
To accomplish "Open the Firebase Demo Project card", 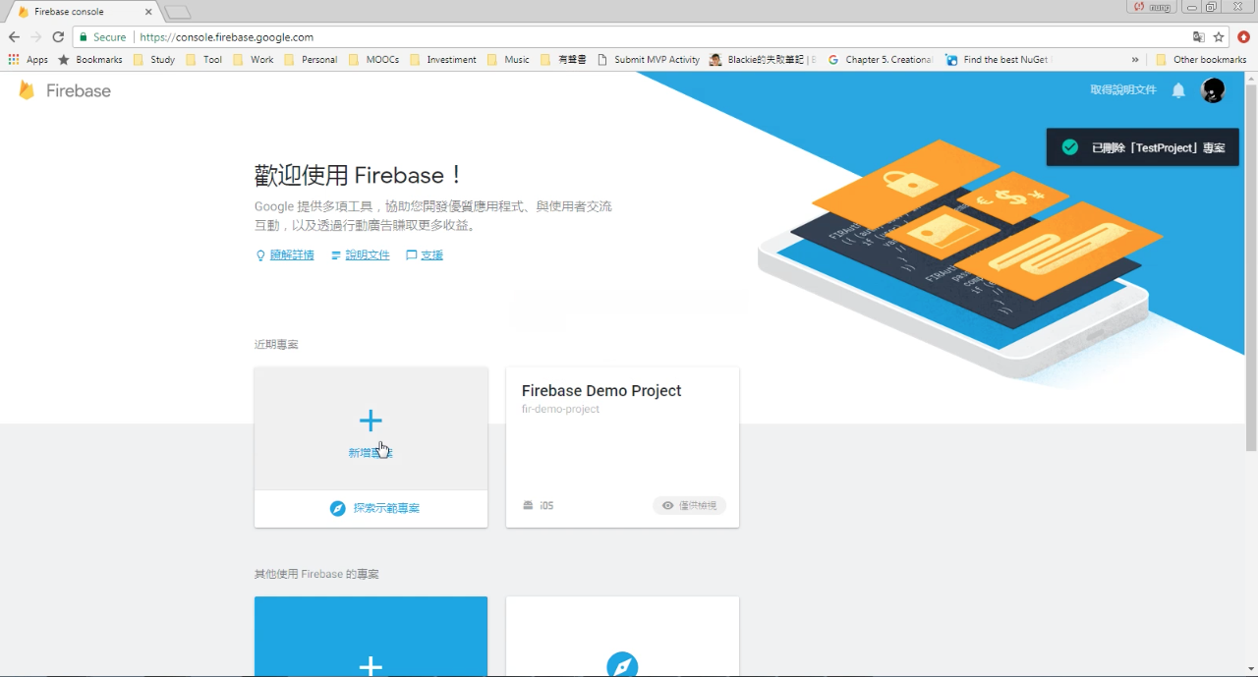I will pos(622,447).
